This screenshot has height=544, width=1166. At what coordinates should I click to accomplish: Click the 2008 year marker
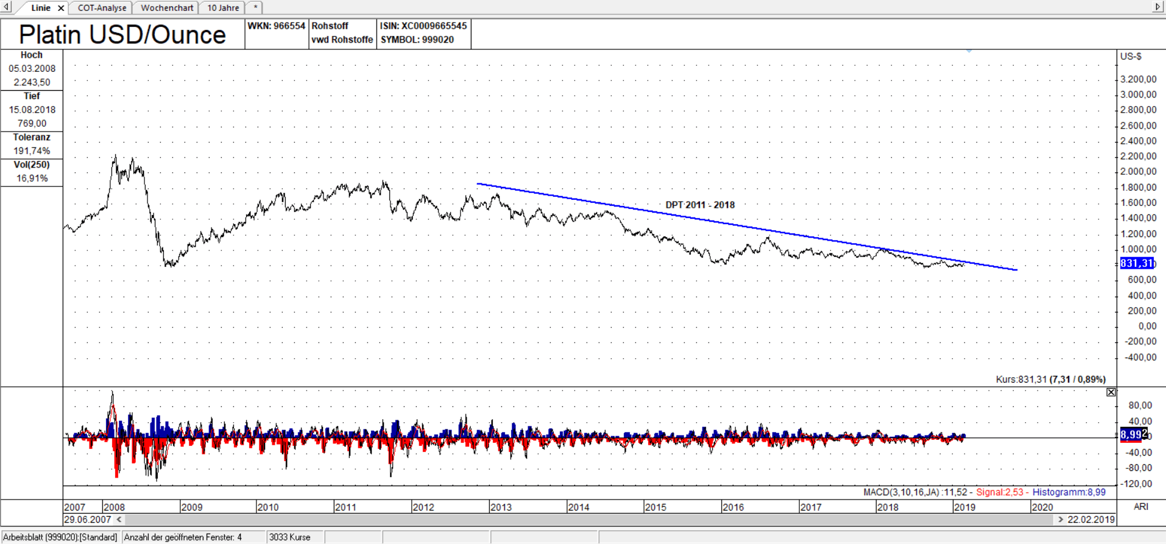114,507
